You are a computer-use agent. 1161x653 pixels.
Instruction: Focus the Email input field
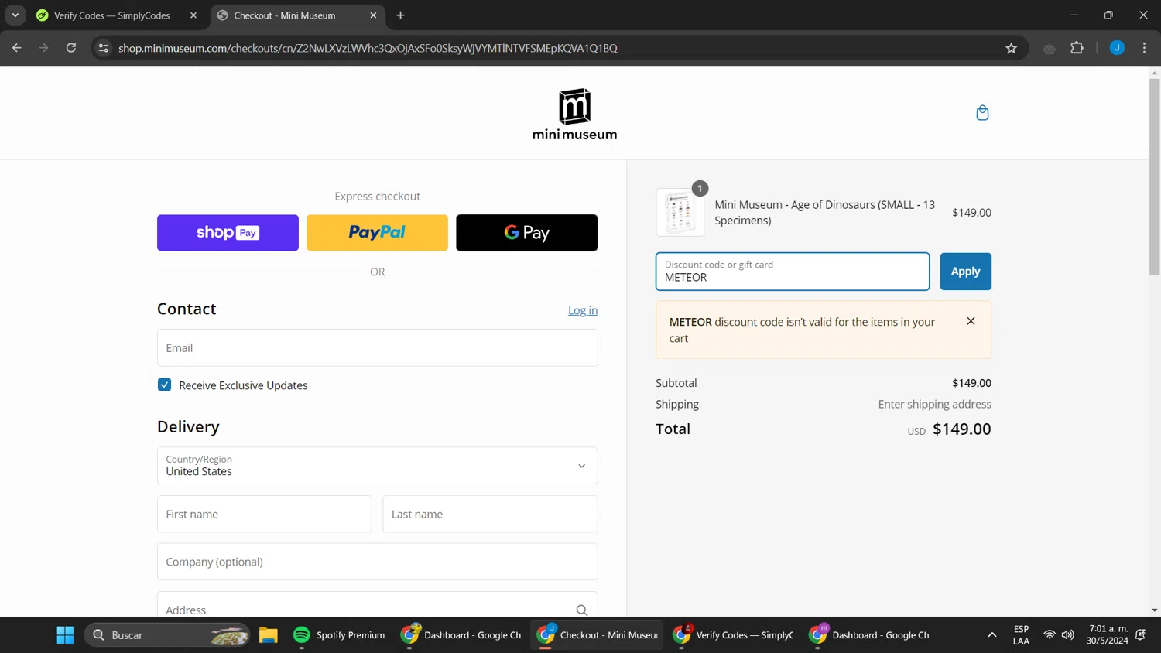[377, 348]
